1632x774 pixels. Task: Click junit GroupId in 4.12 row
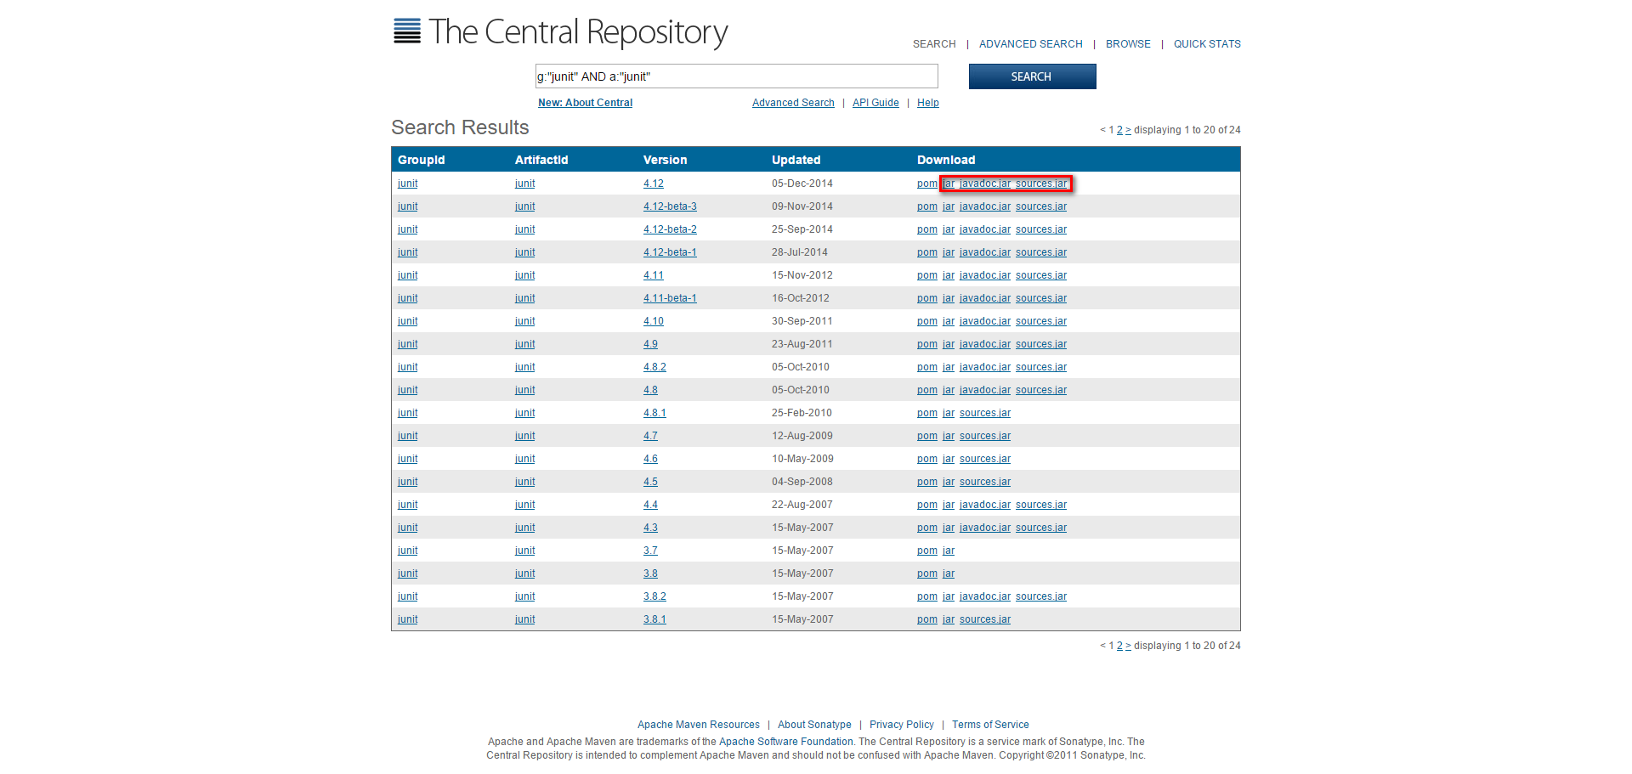point(408,184)
